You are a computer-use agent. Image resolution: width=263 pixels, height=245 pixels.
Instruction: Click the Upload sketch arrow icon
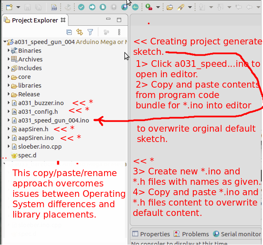(x=92, y=7)
